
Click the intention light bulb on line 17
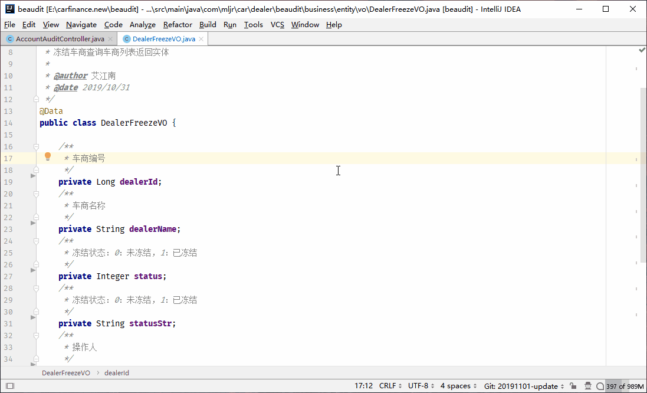(48, 156)
